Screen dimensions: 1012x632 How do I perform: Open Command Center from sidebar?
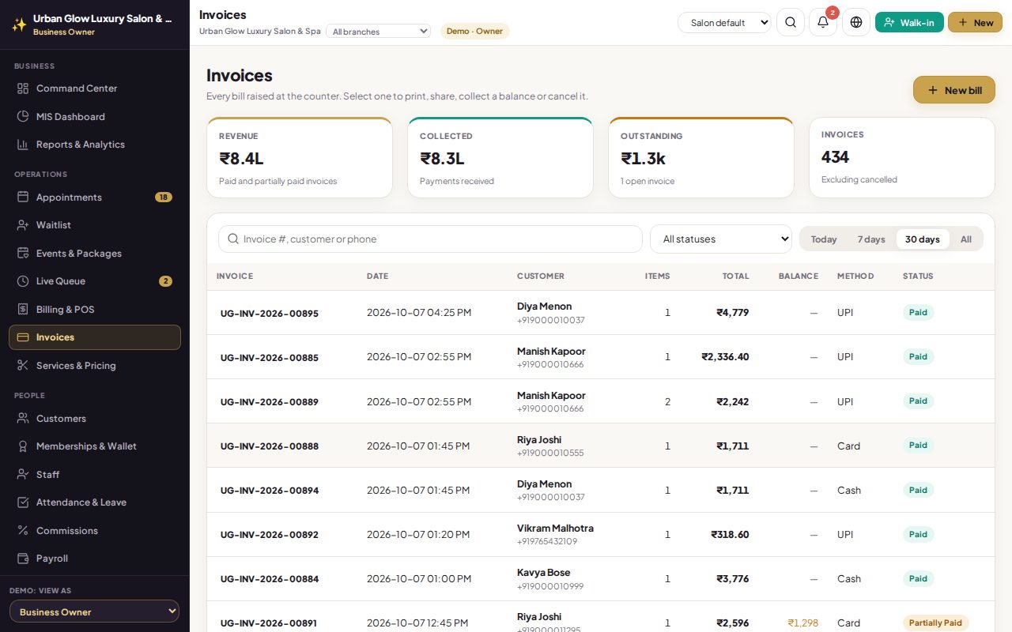(x=95, y=88)
